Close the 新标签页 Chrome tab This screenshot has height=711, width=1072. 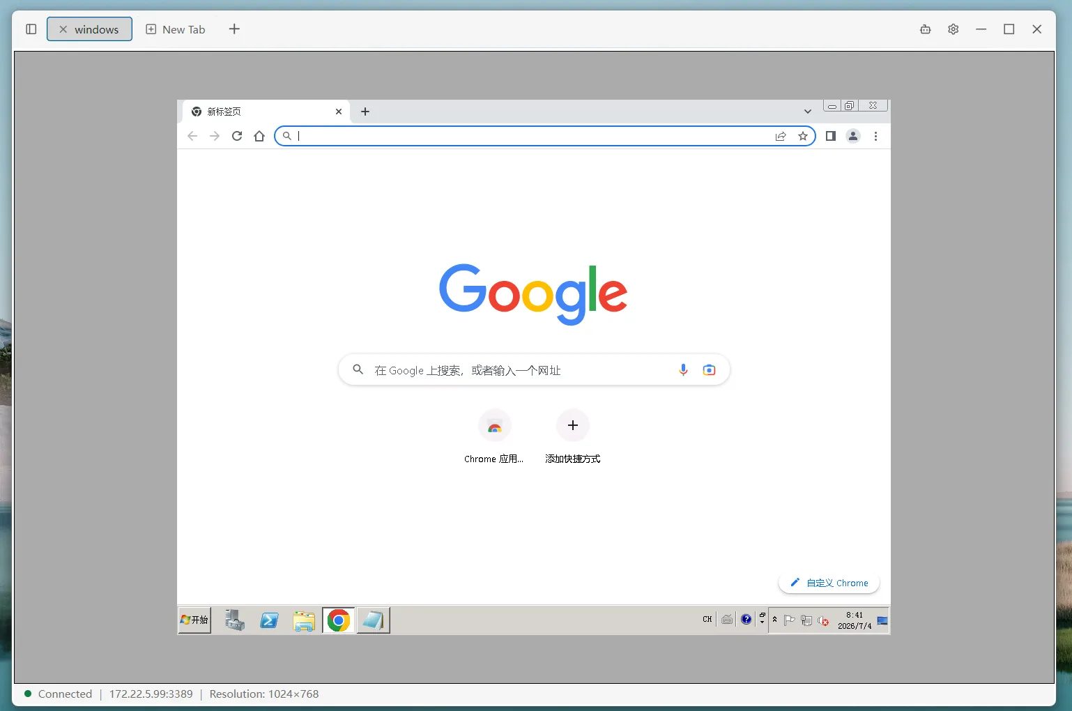(339, 112)
